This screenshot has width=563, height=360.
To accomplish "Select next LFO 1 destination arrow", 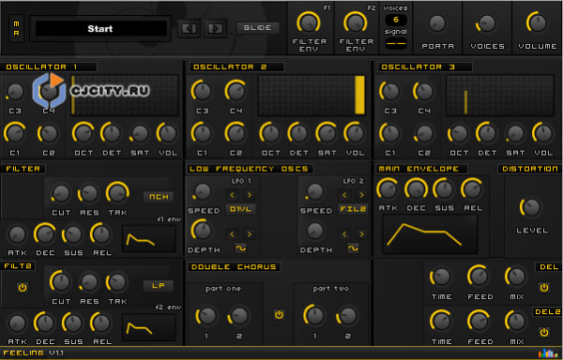I will [250, 195].
